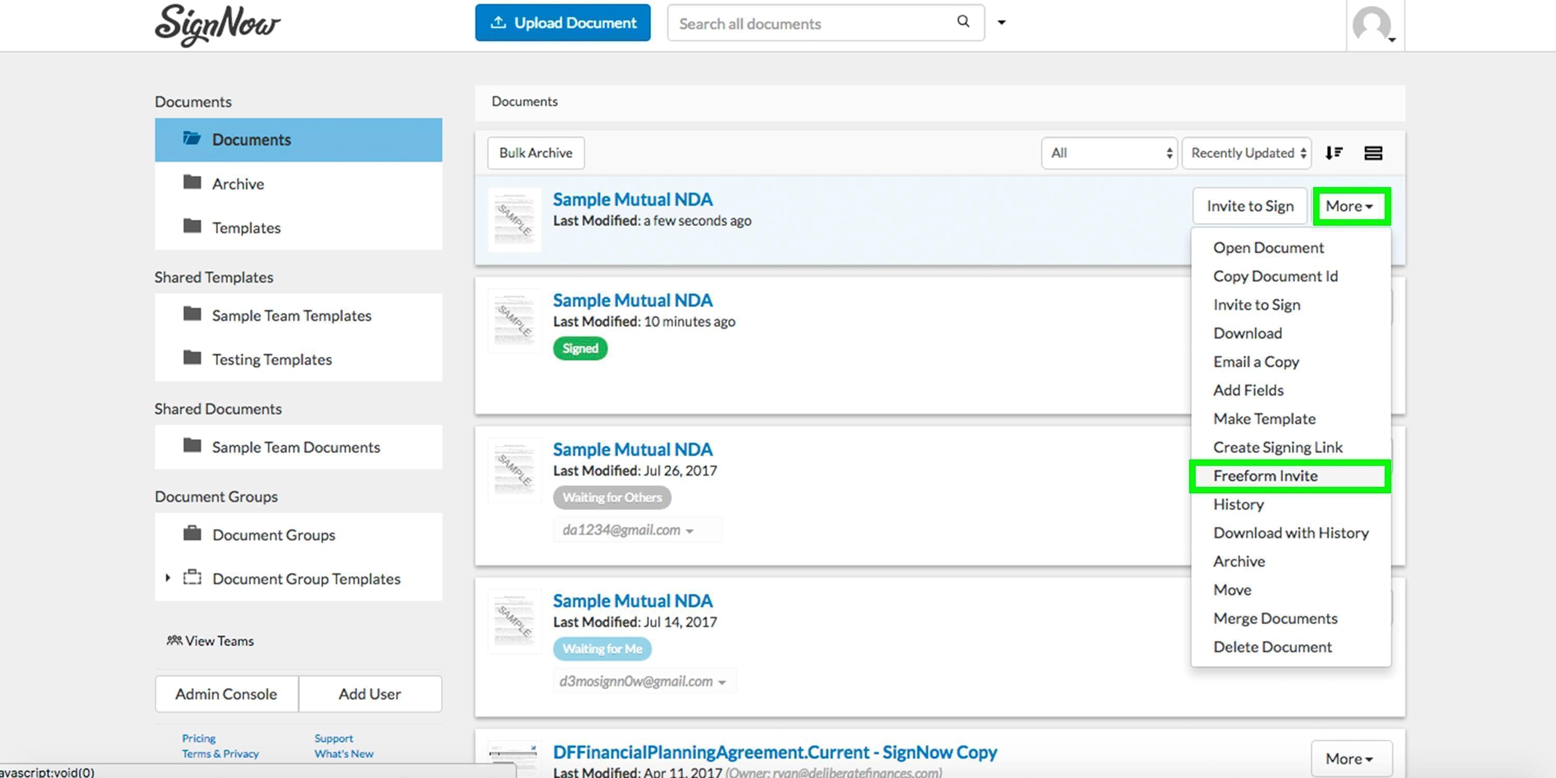Open Document Groups briefcase item
The width and height of the screenshot is (1556, 778).
coord(298,535)
